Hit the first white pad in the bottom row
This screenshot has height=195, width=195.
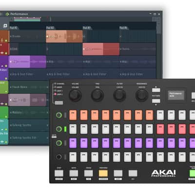coord(73,157)
